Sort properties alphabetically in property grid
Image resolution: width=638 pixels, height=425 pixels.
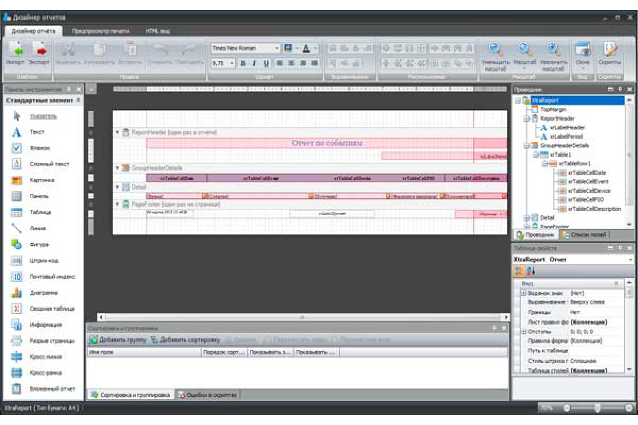[531, 271]
